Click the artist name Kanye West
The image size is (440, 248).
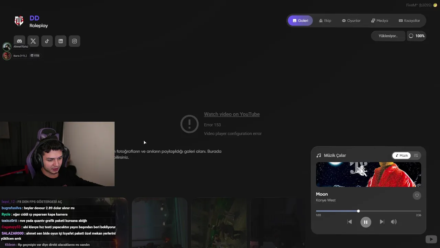326,200
